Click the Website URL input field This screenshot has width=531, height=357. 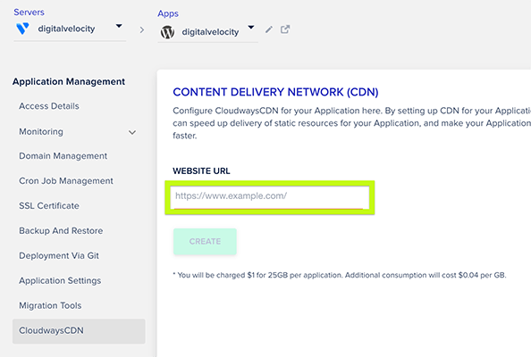(270, 197)
